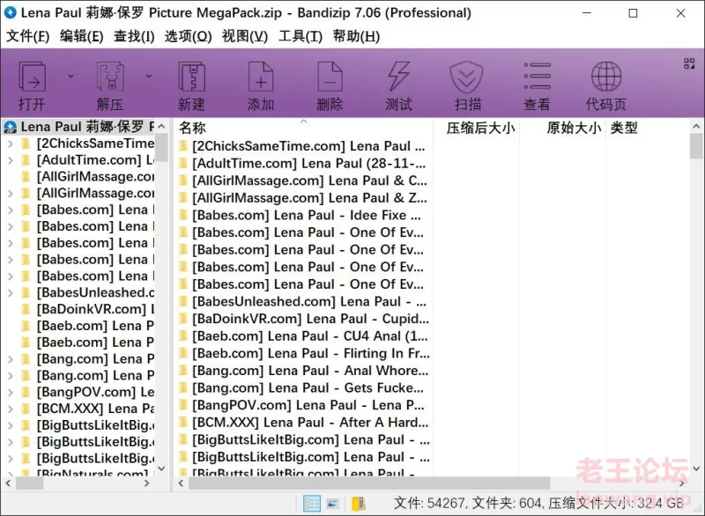
Task: Switch to details view via status bar icon
Action: click(312, 503)
